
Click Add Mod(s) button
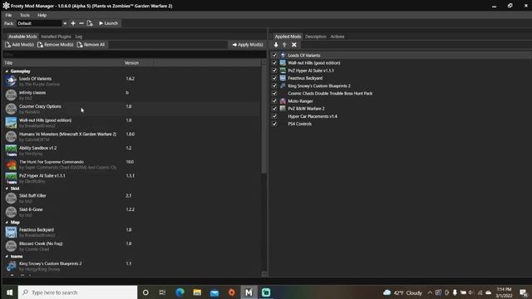click(20, 45)
